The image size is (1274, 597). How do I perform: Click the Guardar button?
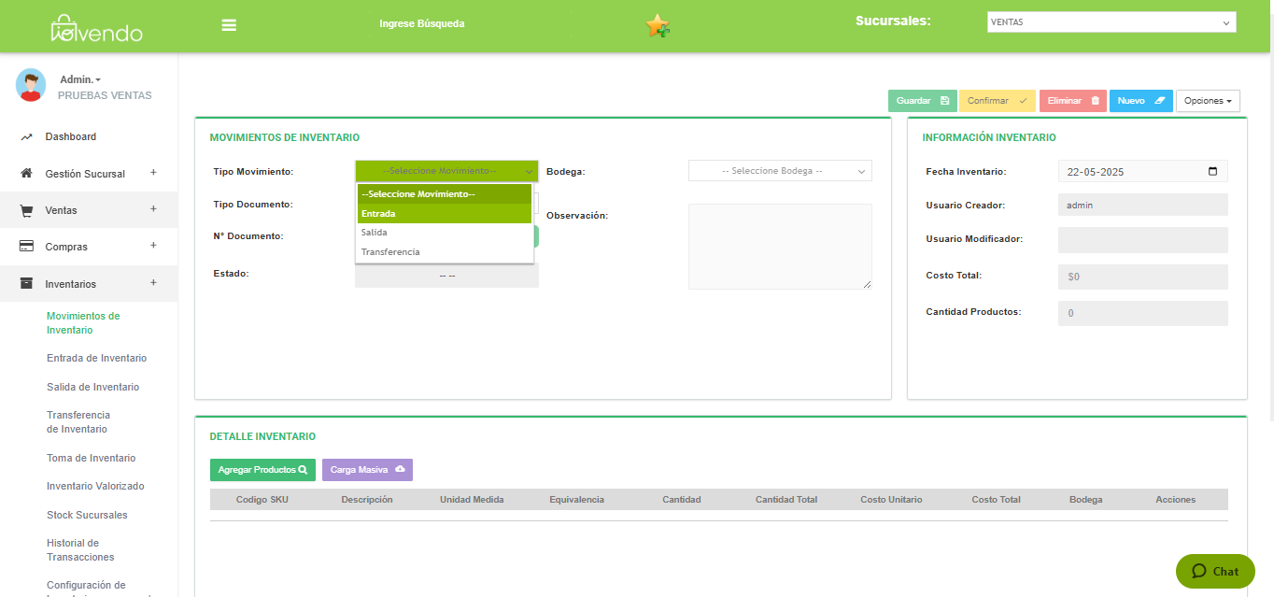tap(922, 101)
